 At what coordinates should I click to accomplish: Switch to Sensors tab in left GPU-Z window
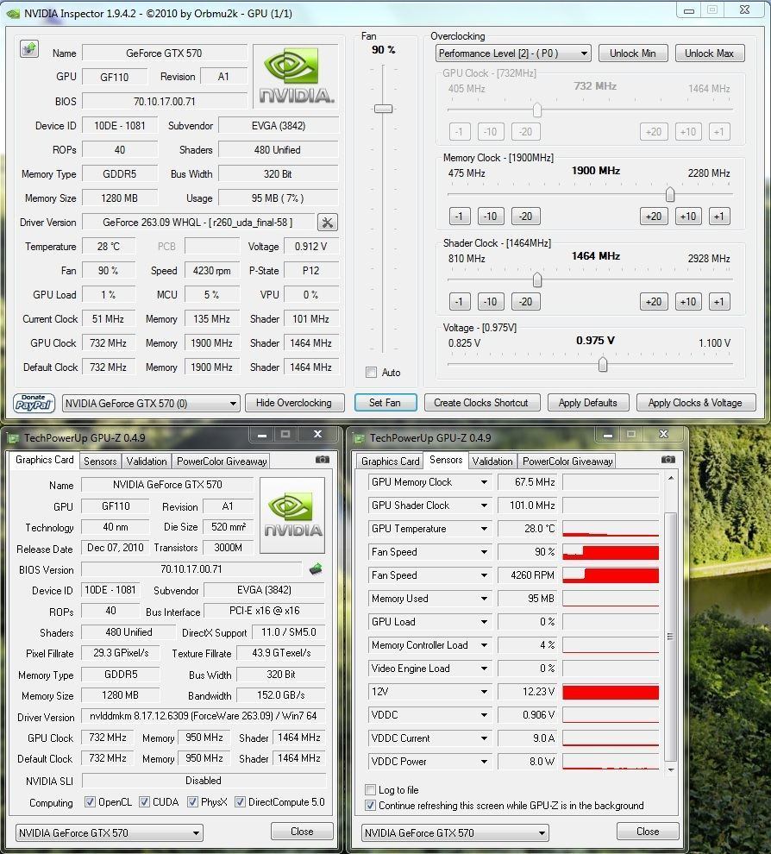pos(100,462)
